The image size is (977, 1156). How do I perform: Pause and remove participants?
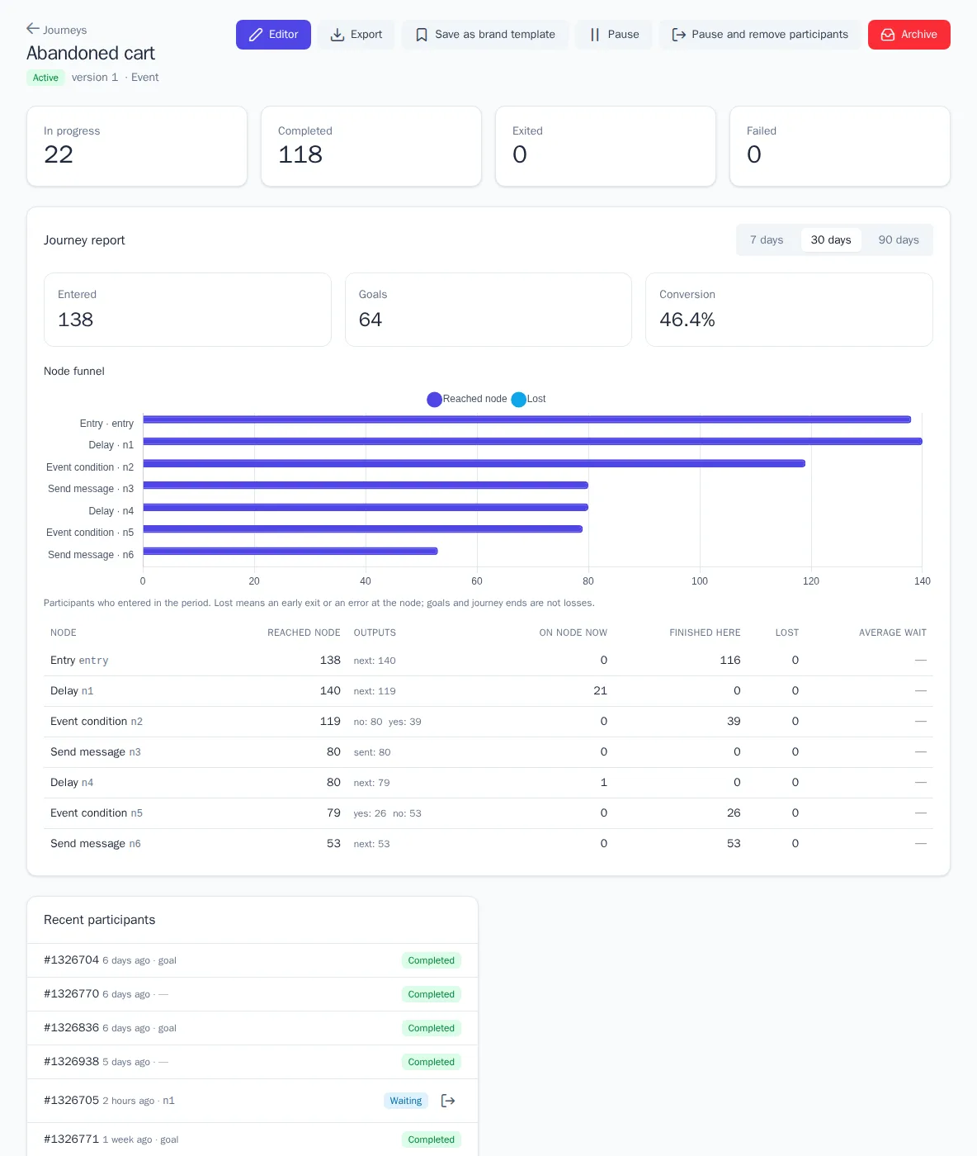tap(760, 35)
